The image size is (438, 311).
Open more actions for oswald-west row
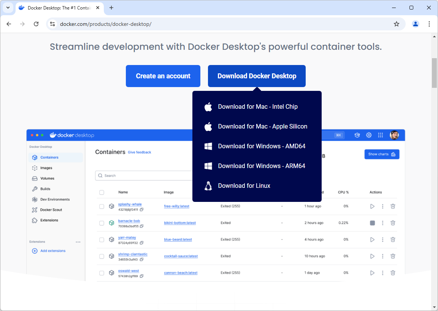click(382, 273)
